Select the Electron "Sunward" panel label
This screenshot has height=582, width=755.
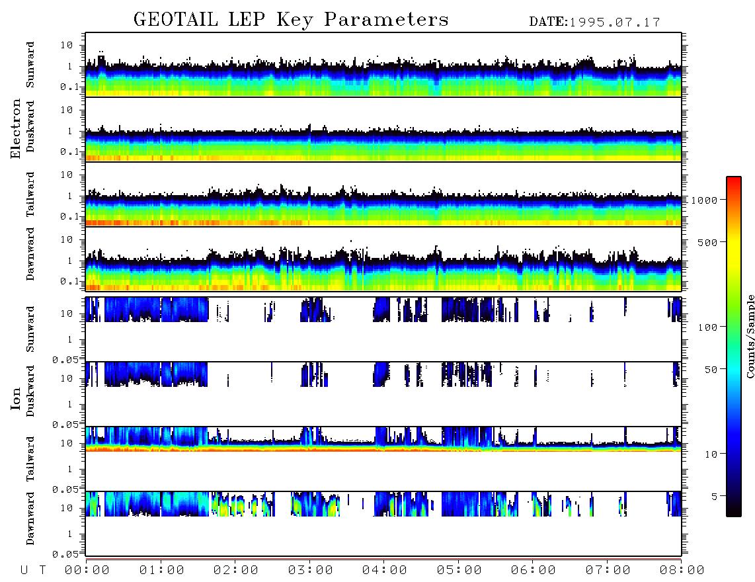point(30,65)
